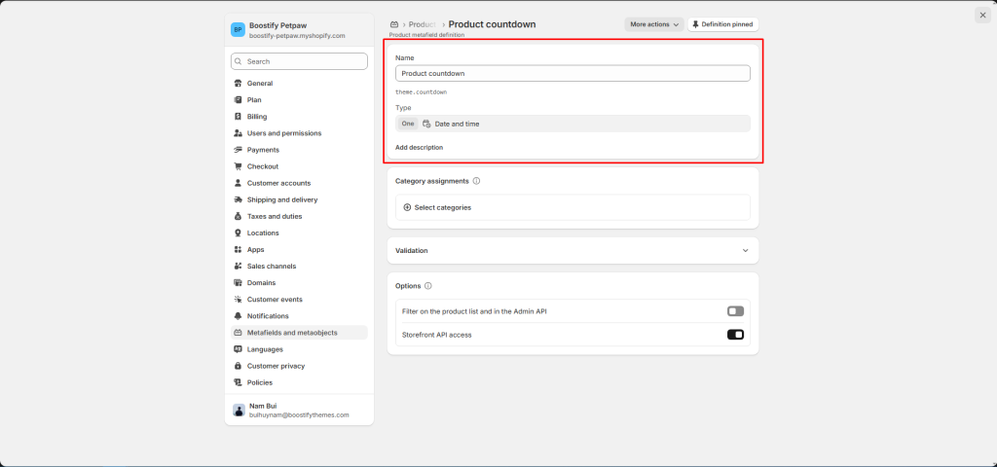Click the settings Search box
Screen dimensions: 997x467
[299, 61]
